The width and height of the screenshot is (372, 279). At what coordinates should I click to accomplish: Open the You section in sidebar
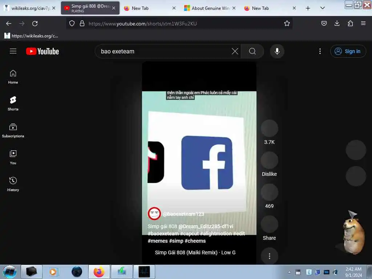coord(13,157)
